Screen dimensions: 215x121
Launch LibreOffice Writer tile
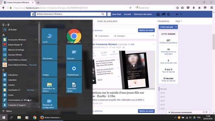[74, 85]
